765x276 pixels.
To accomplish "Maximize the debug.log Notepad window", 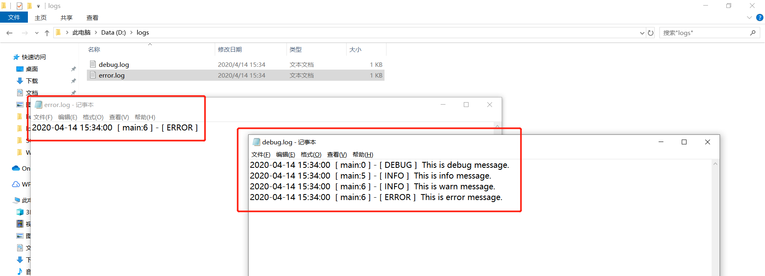I will [684, 142].
